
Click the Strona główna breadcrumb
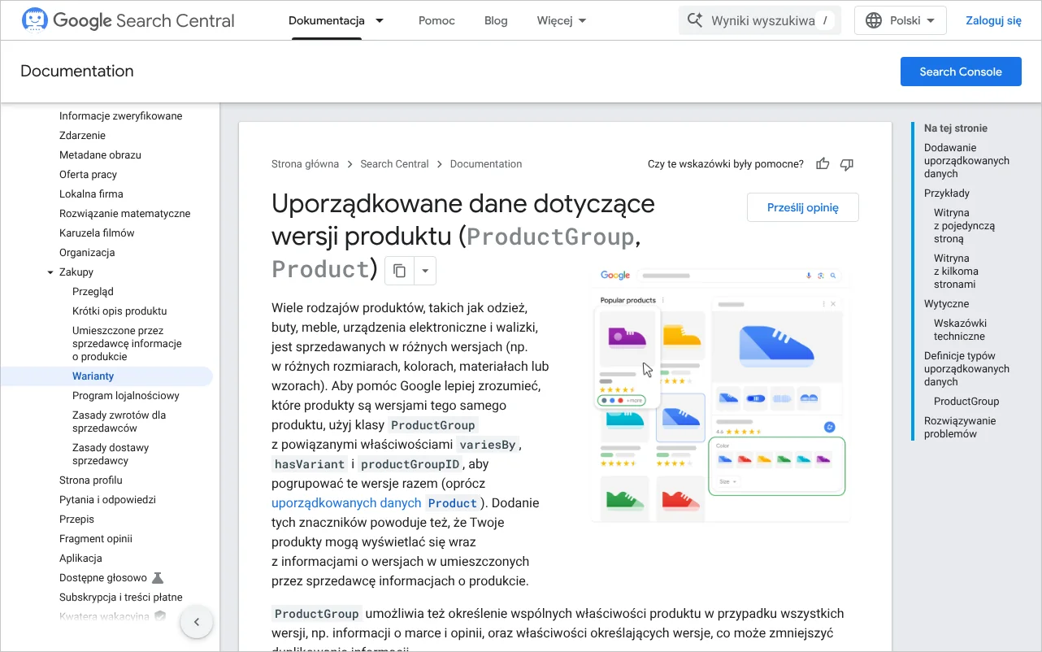[x=305, y=164]
